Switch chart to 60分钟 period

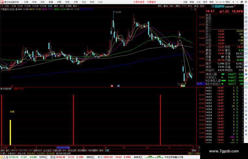pos(43,6)
